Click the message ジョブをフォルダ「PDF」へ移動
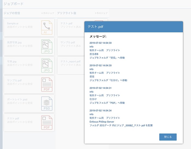The height and width of the screenshot is (149, 191). pos(107,103)
